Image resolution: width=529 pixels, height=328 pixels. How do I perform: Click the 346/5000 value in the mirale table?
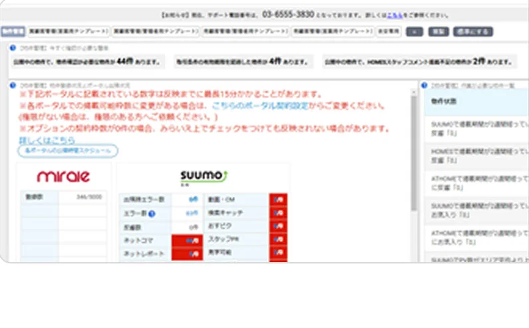pyautogui.click(x=89, y=197)
